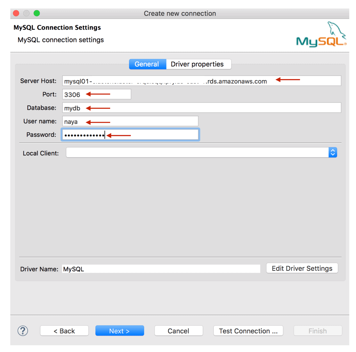This screenshot has height=352, width=356.
Task: Open the Local Client dropdown arrows
Action: coord(333,153)
